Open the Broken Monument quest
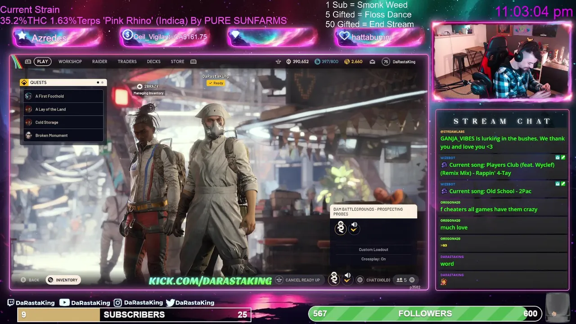 pos(63,135)
